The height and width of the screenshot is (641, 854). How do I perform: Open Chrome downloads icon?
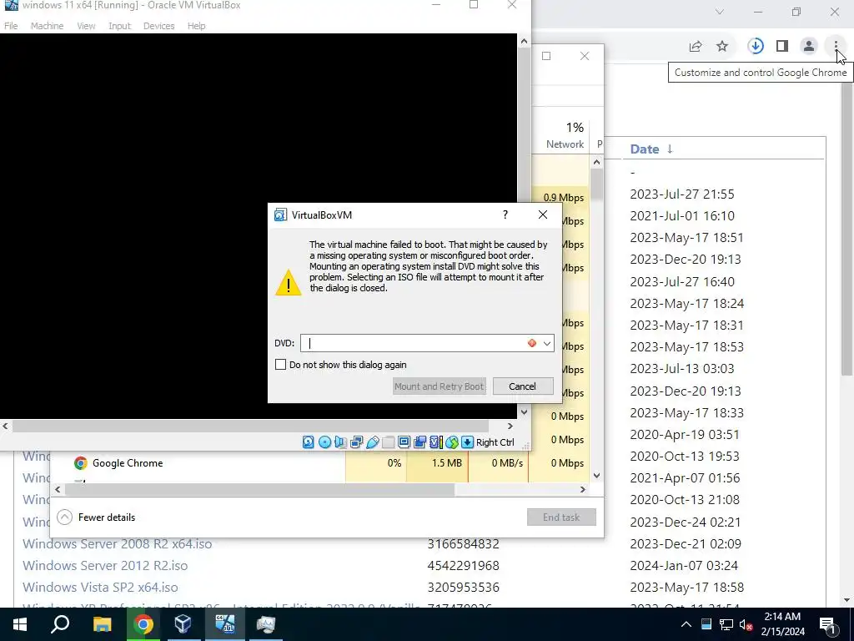point(756,47)
